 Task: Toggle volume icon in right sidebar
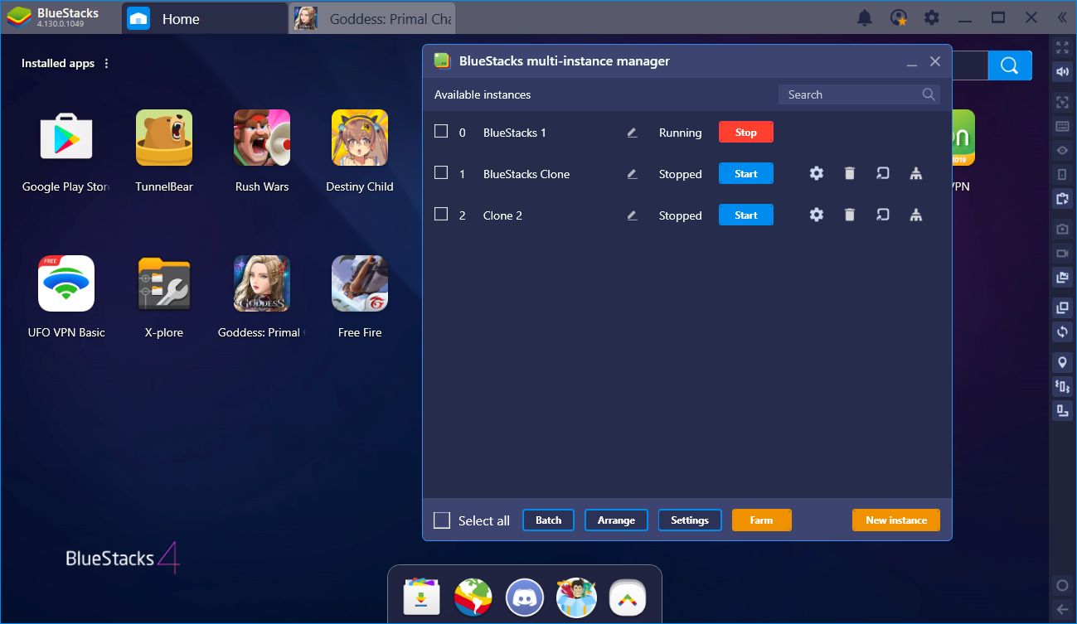[1062, 72]
